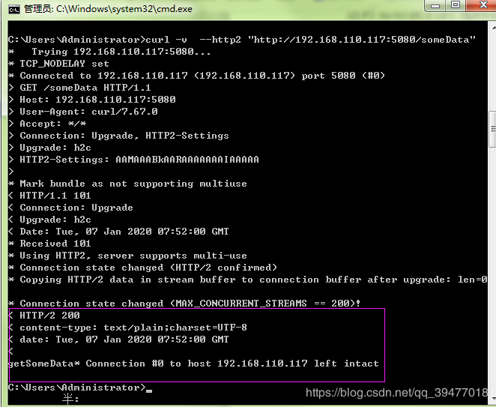Click the response 'Connection: Upgrade' line

[x=70, y=208]
